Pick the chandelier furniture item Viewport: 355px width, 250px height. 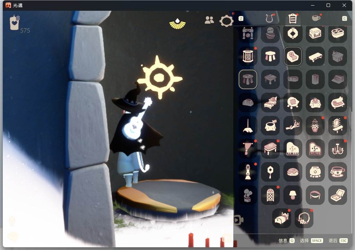point(337,149)
